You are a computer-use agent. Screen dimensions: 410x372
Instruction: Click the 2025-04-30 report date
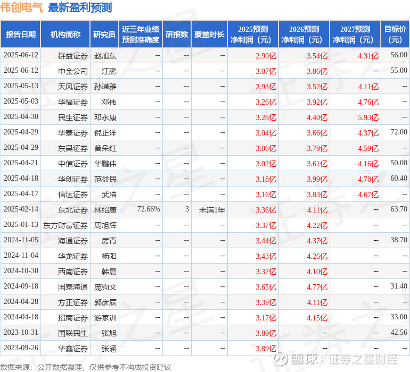21,117
